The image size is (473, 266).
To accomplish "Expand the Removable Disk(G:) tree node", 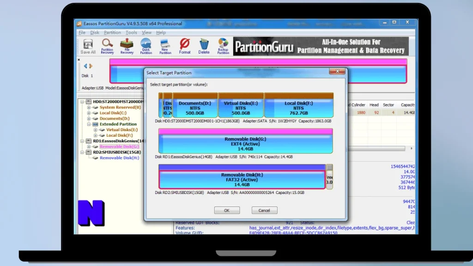I will [x=89, y=146].
